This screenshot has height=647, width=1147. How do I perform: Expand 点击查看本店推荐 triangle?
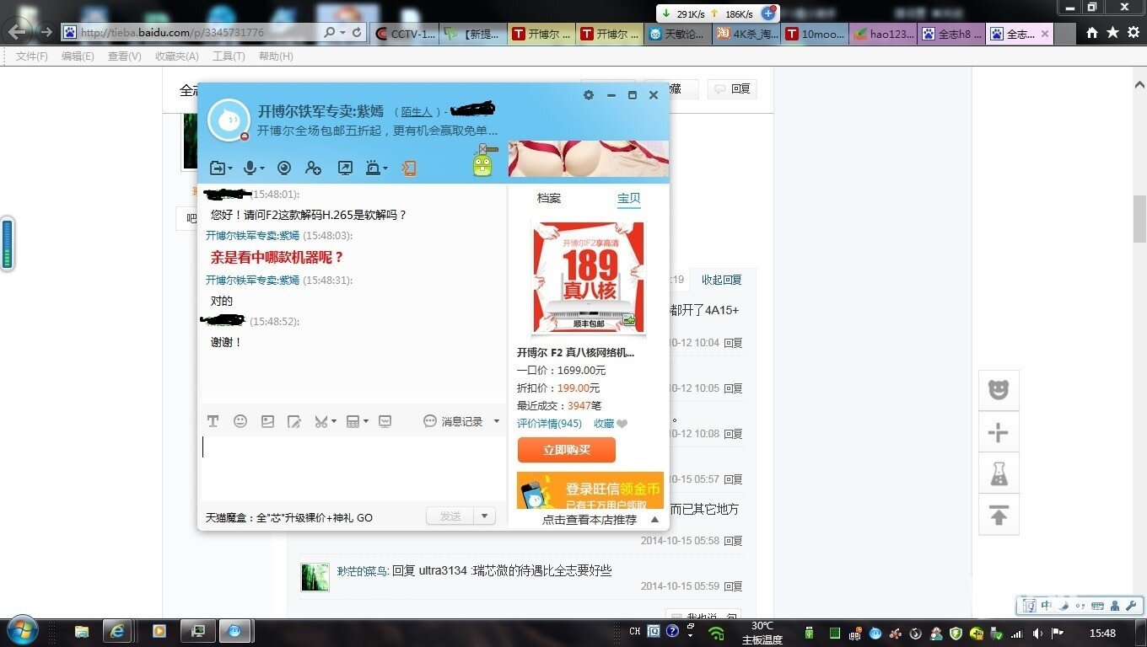654,520
